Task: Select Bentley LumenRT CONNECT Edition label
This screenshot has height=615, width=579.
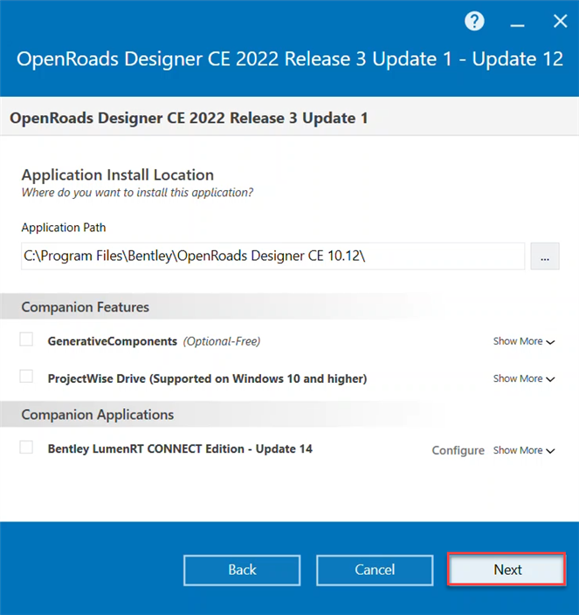Action: [180, 449]
